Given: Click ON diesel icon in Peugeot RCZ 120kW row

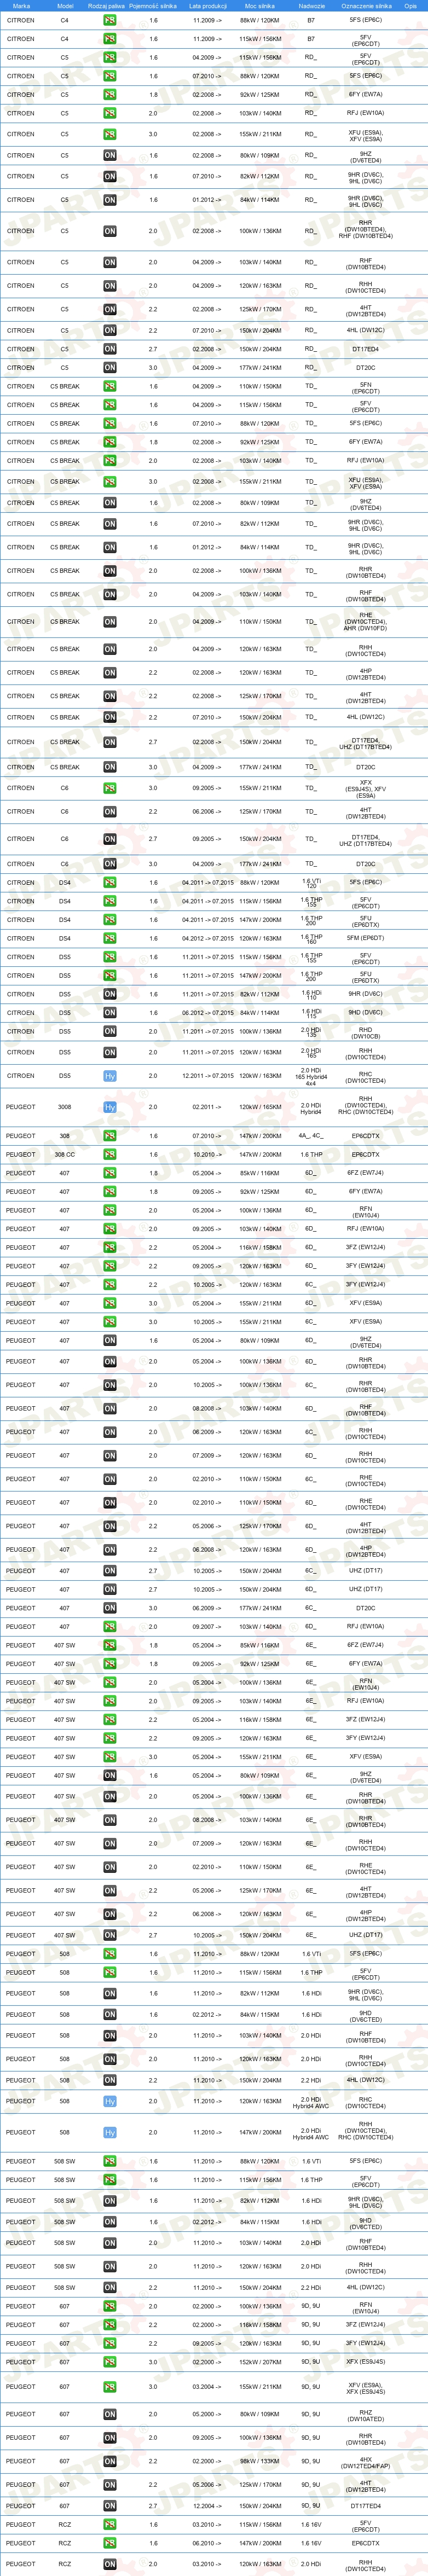Looking at the screenshot, I should tap(110, 2564).
